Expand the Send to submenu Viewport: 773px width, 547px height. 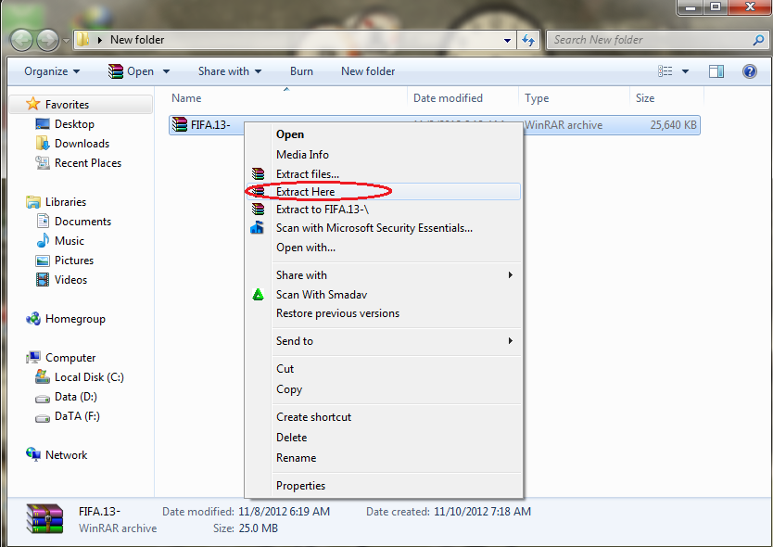[511, 341]
